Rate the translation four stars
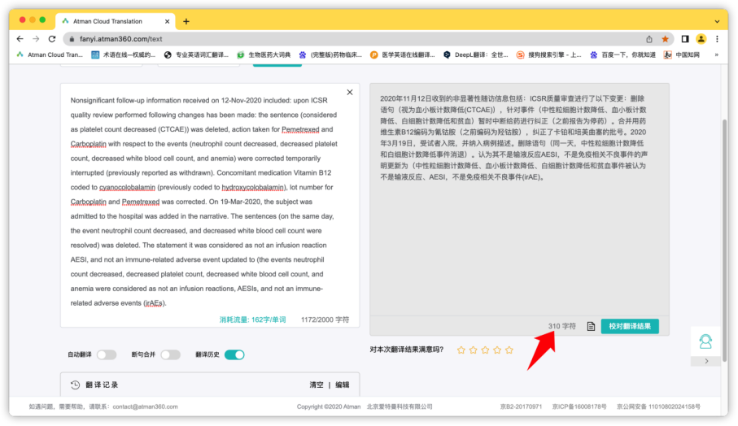This screenshot has width=738, height=426. 497,350
